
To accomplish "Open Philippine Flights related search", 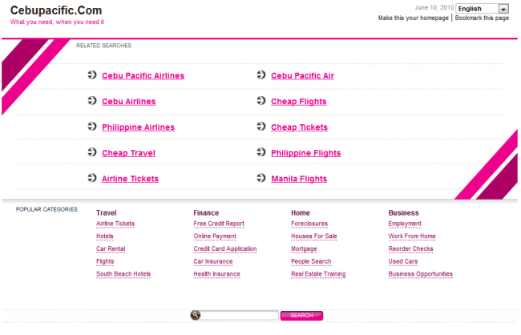I will click(305, 153).
